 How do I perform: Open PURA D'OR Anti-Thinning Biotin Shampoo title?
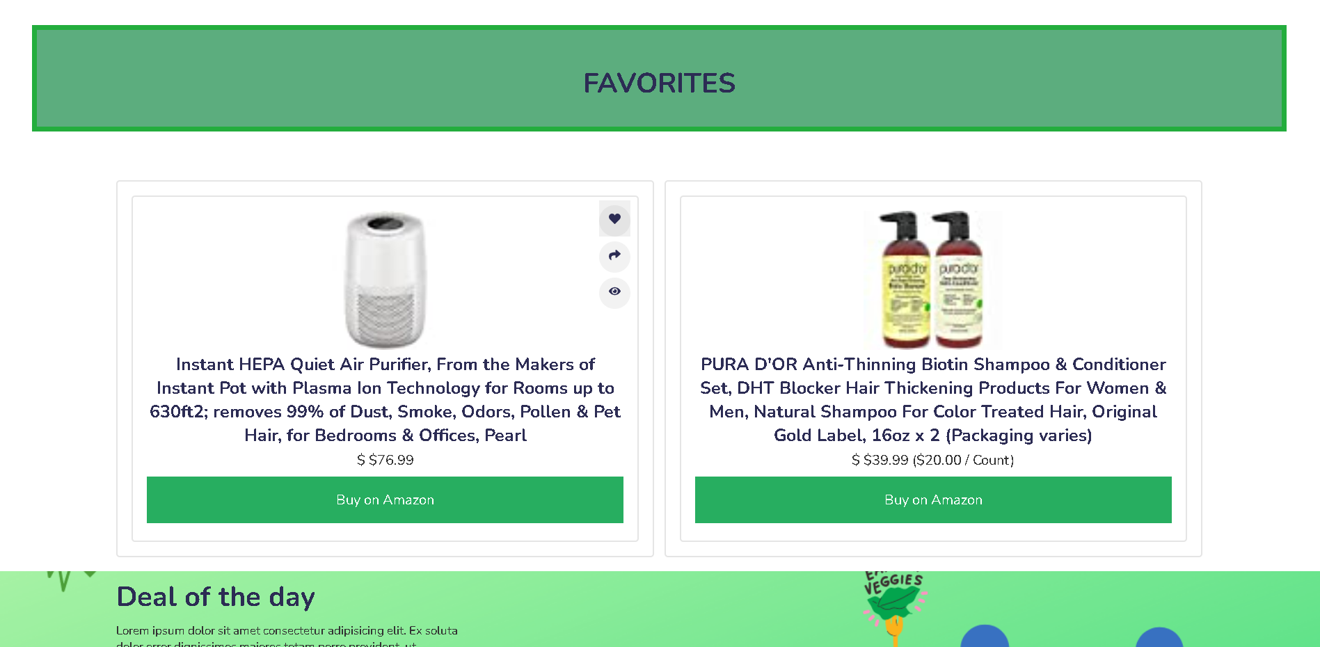(933, 400)
